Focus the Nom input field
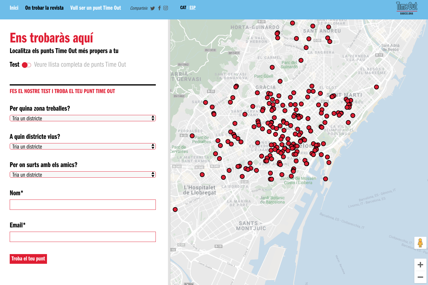This screenshot has width=428, height=285. coord(83,205)
